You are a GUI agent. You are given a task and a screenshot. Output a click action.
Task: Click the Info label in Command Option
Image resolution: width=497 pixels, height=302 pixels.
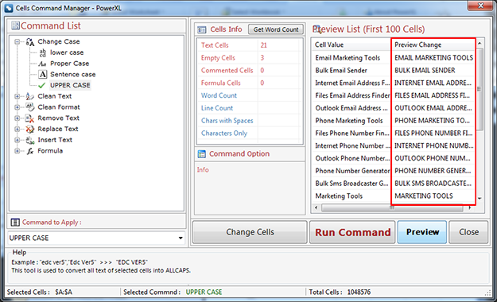203,170
